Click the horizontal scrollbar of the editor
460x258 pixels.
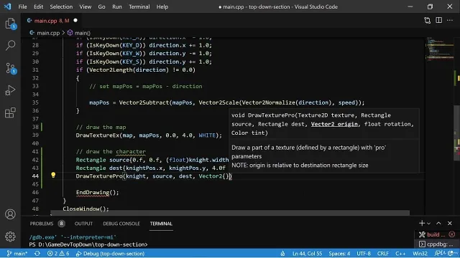coord(230,213)
